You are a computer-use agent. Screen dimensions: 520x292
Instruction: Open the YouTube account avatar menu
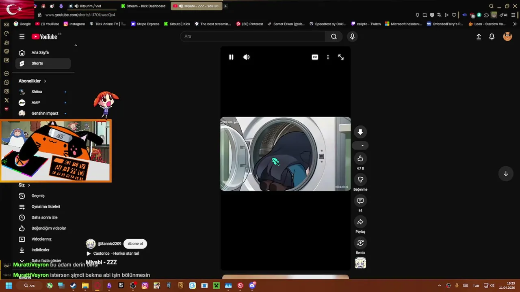[507, 36]
